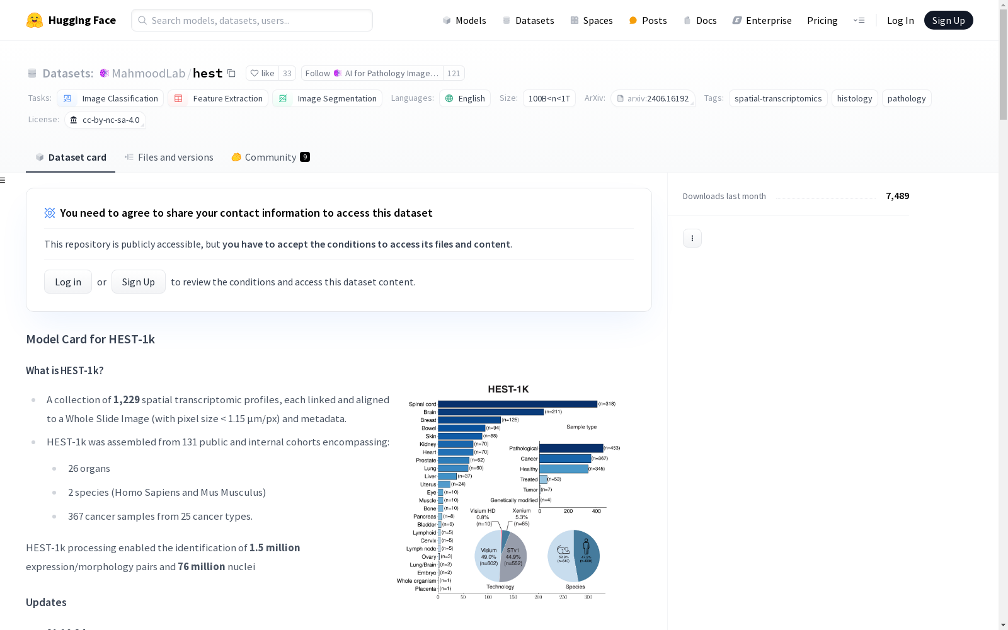1008x630 pixels.
Task: Click the spatial-transcriptomics tag
Action: [778, 98]
